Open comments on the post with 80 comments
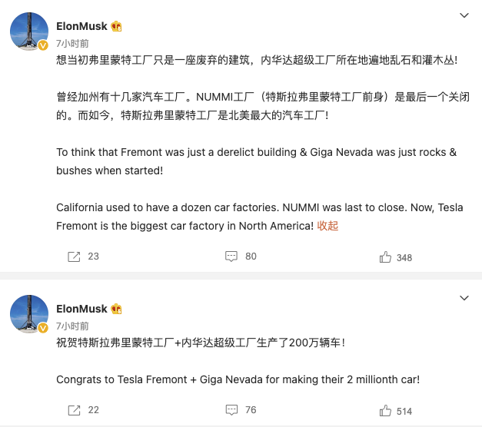482x427 pixels. click(x=230, y=257)
